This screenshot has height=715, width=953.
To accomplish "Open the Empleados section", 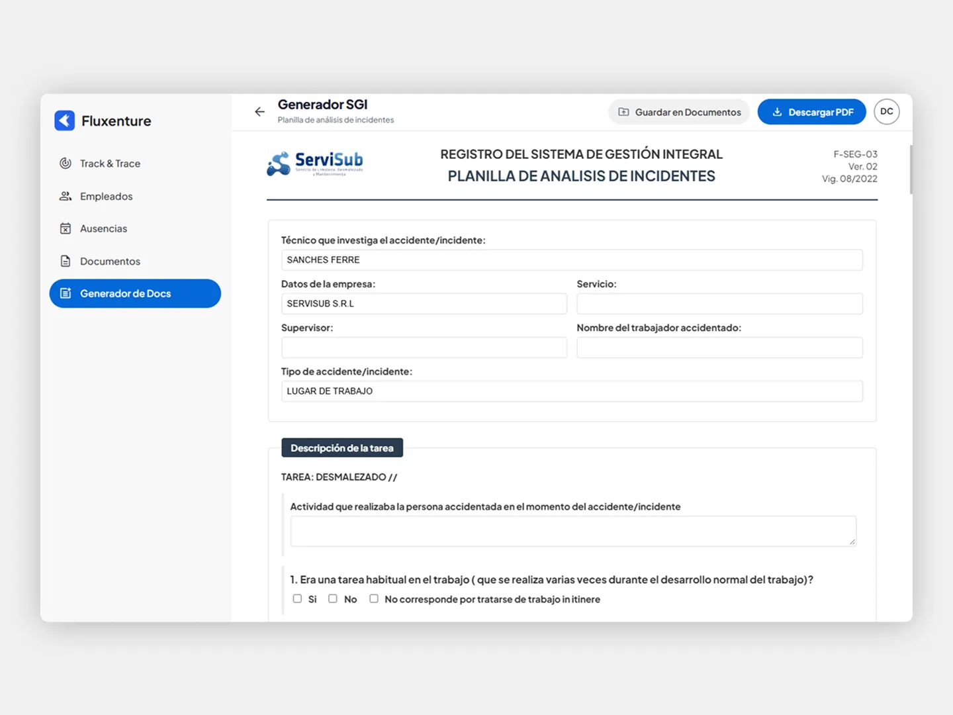I will pos(135,196).
